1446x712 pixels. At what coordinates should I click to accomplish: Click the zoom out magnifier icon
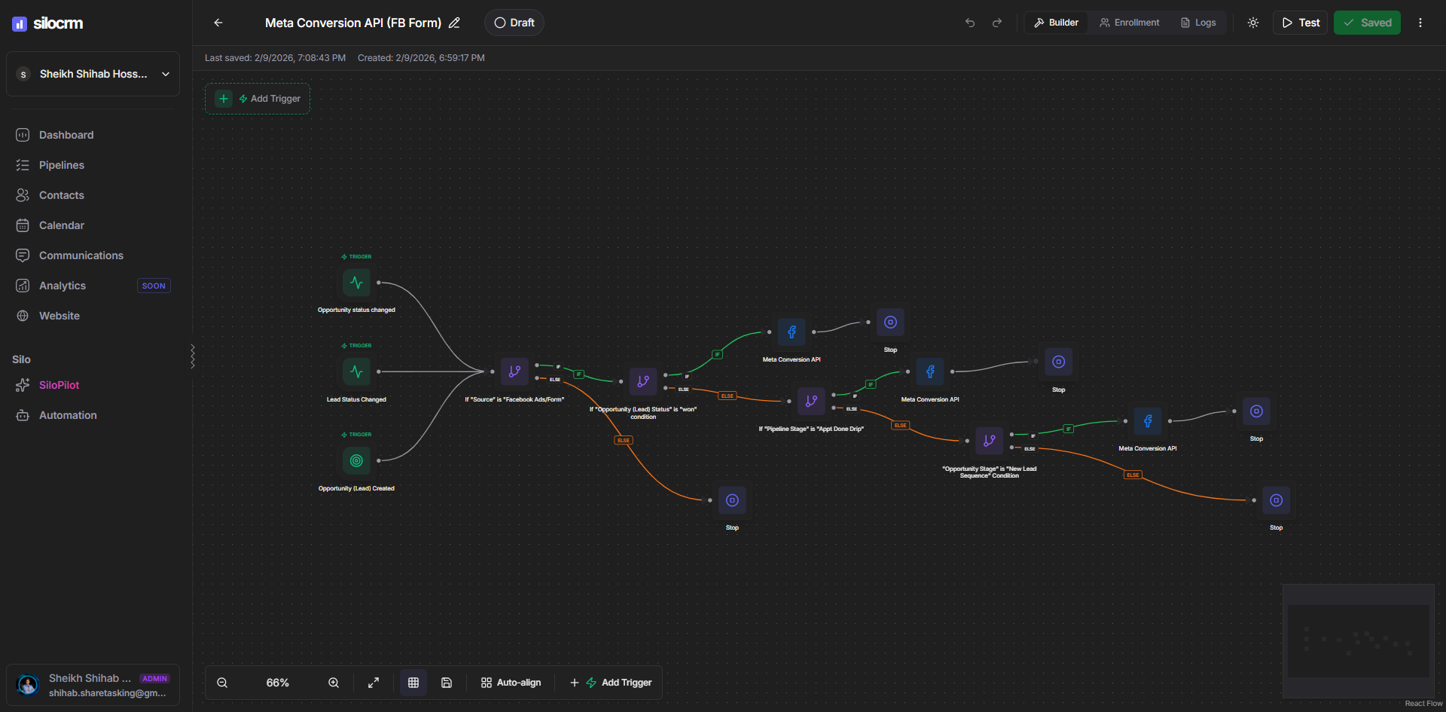[222, 683]
